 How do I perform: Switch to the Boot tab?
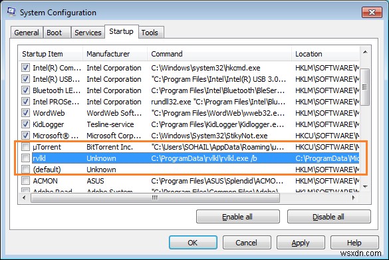pyautogui.click(x=57, y=33)
